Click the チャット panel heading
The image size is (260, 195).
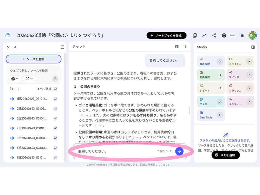[79, 47]
